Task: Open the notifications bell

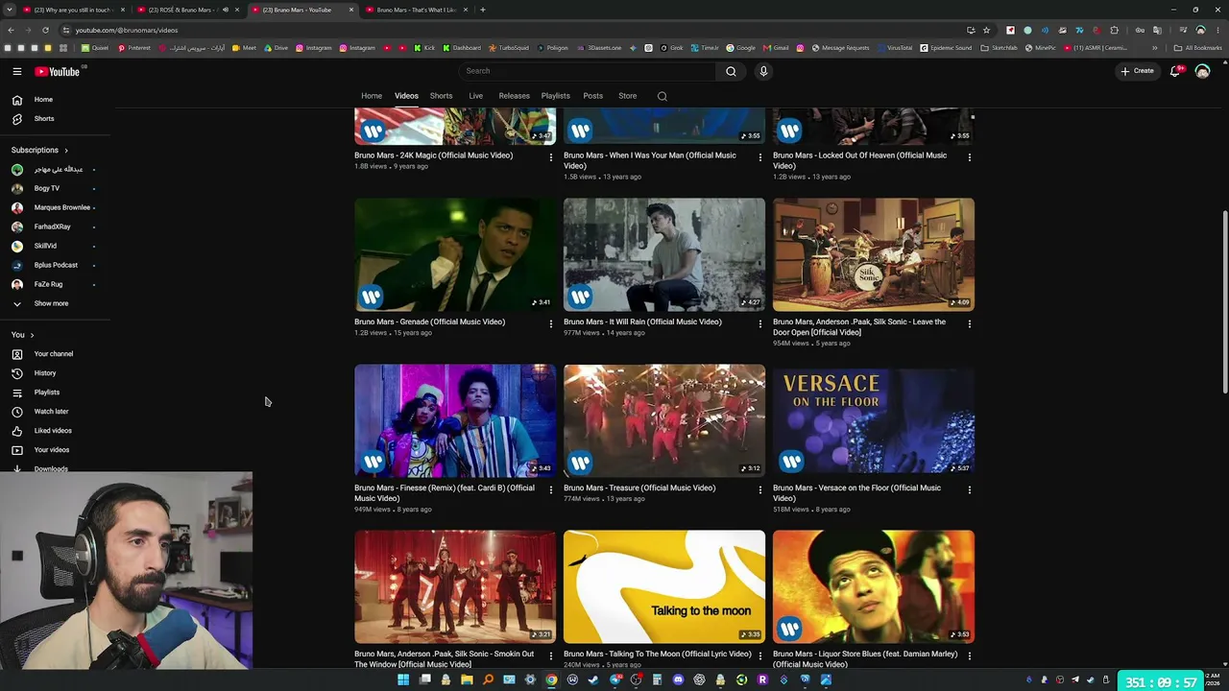Action: (x=1175, y=71)
